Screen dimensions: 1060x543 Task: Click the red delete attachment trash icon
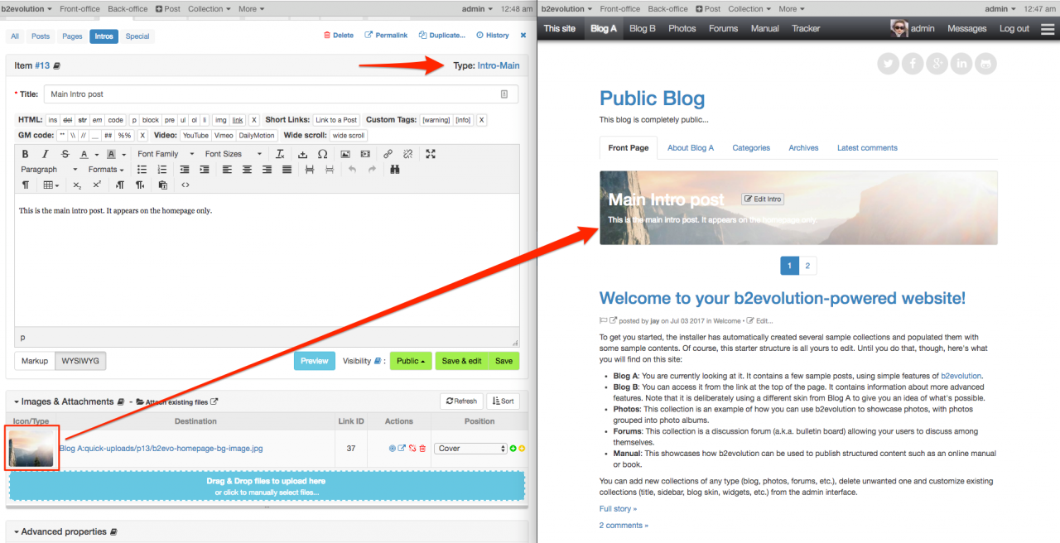tap(422, 449)
